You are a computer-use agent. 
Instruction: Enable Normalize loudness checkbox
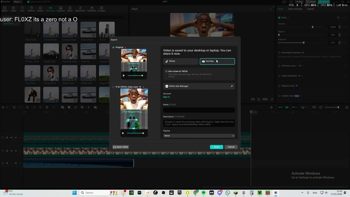pos(279,53)
